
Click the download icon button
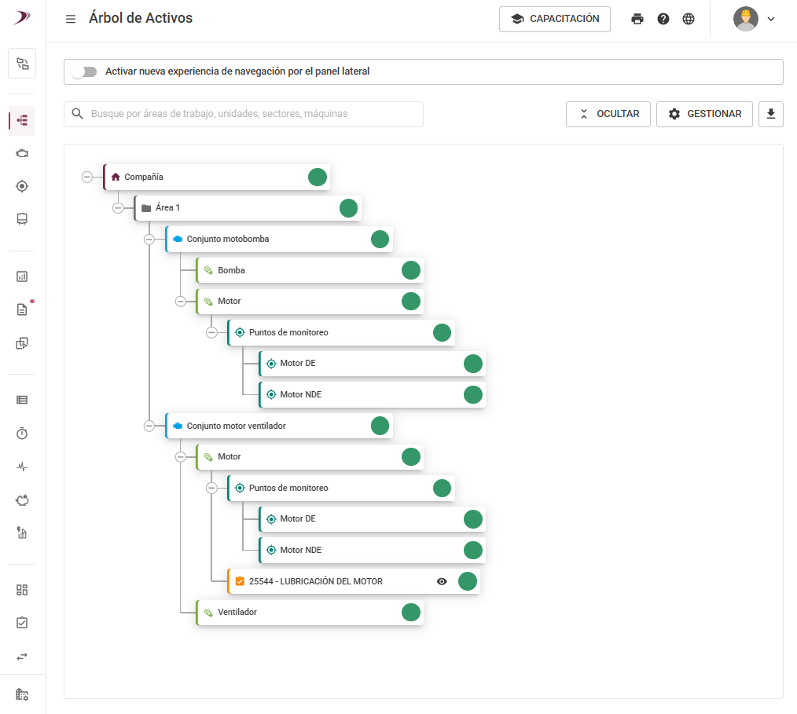[x=771, y=114]
